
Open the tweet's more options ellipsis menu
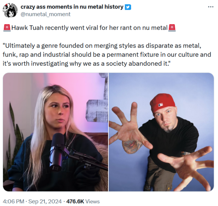(x=211, y=7)
